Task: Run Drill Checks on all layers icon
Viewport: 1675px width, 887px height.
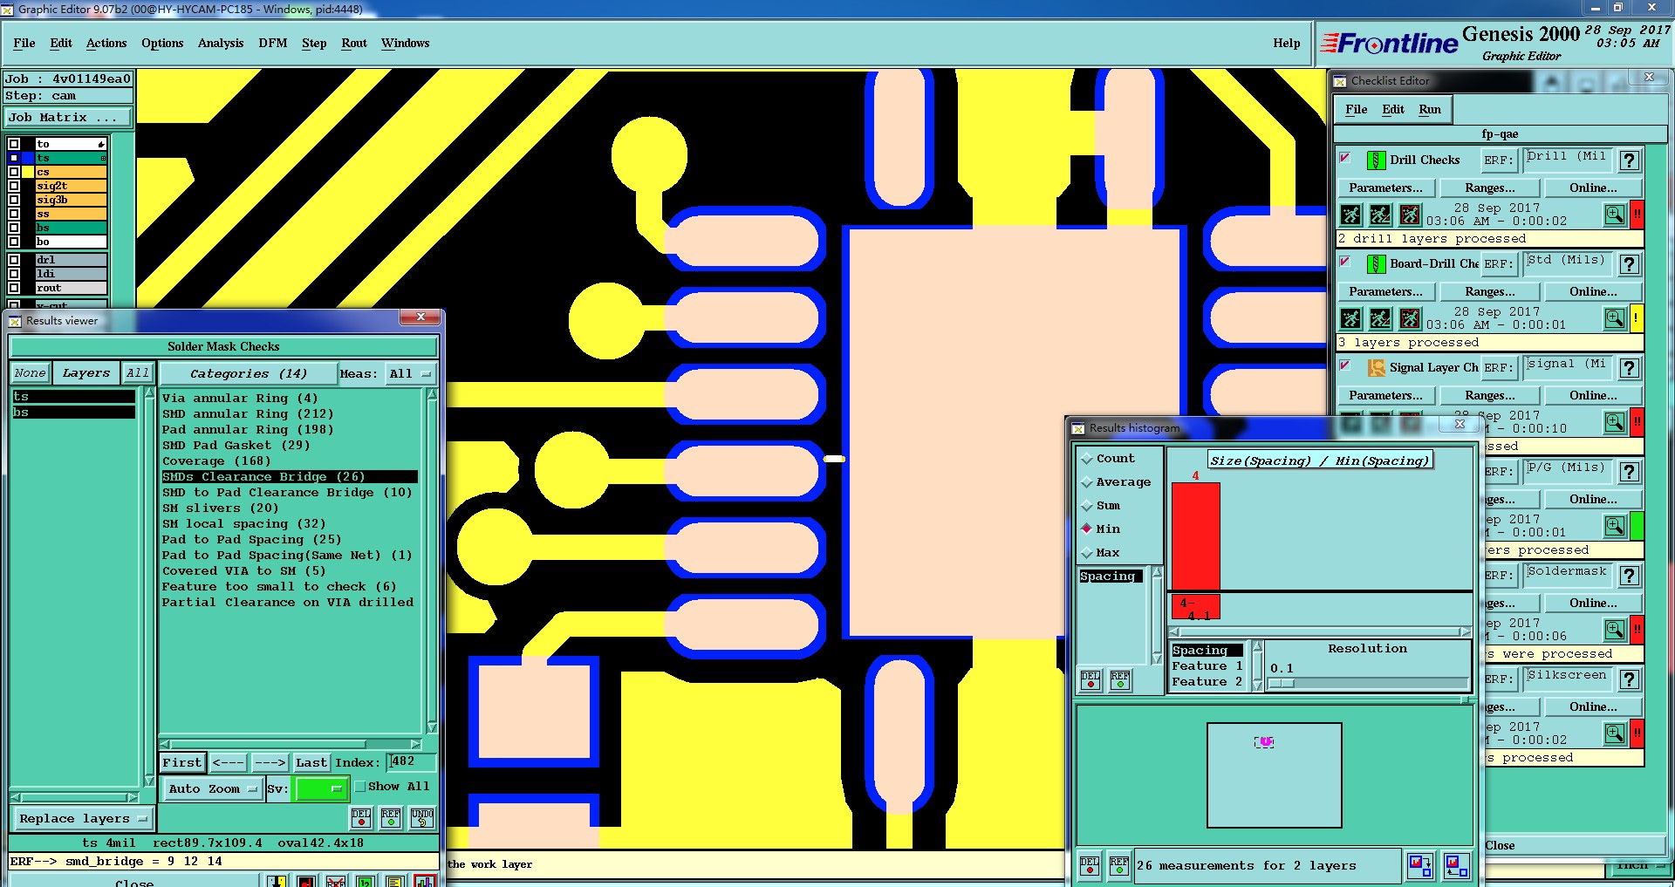Action: tap(1350, 215)
